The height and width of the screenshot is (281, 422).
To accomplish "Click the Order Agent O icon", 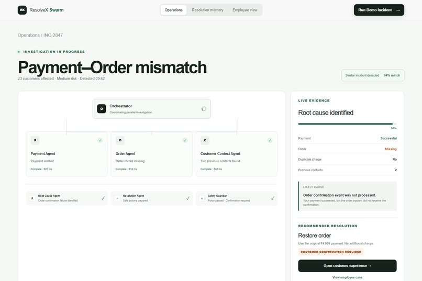I will pyautogui.click(x=120, y=140).
